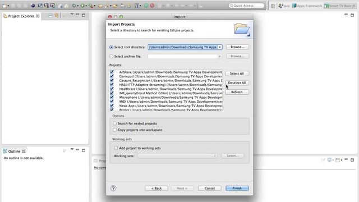
Task: Enable Search for nested projects
Action: (114, 123)
